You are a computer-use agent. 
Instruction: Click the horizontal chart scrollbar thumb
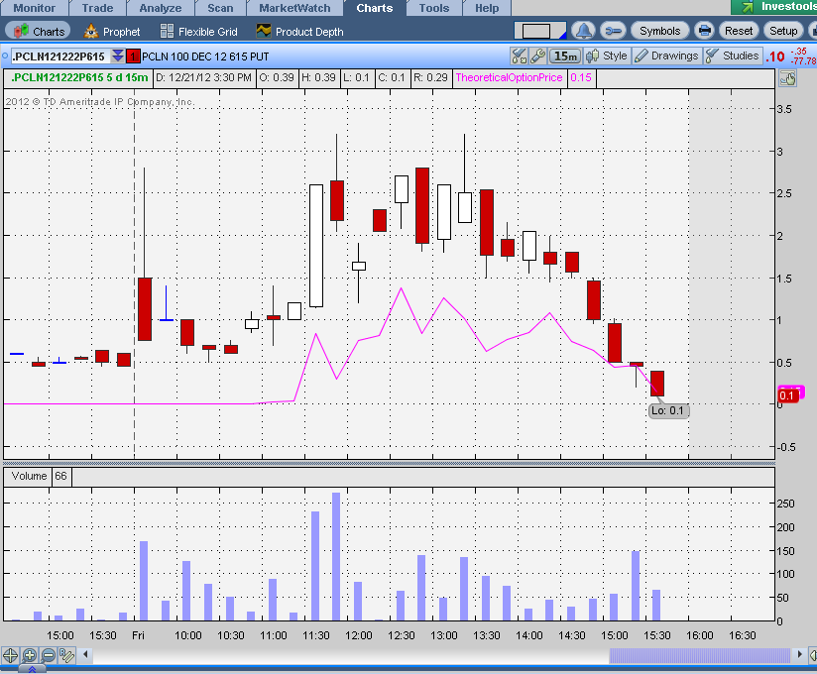click(x=700, y=655)
